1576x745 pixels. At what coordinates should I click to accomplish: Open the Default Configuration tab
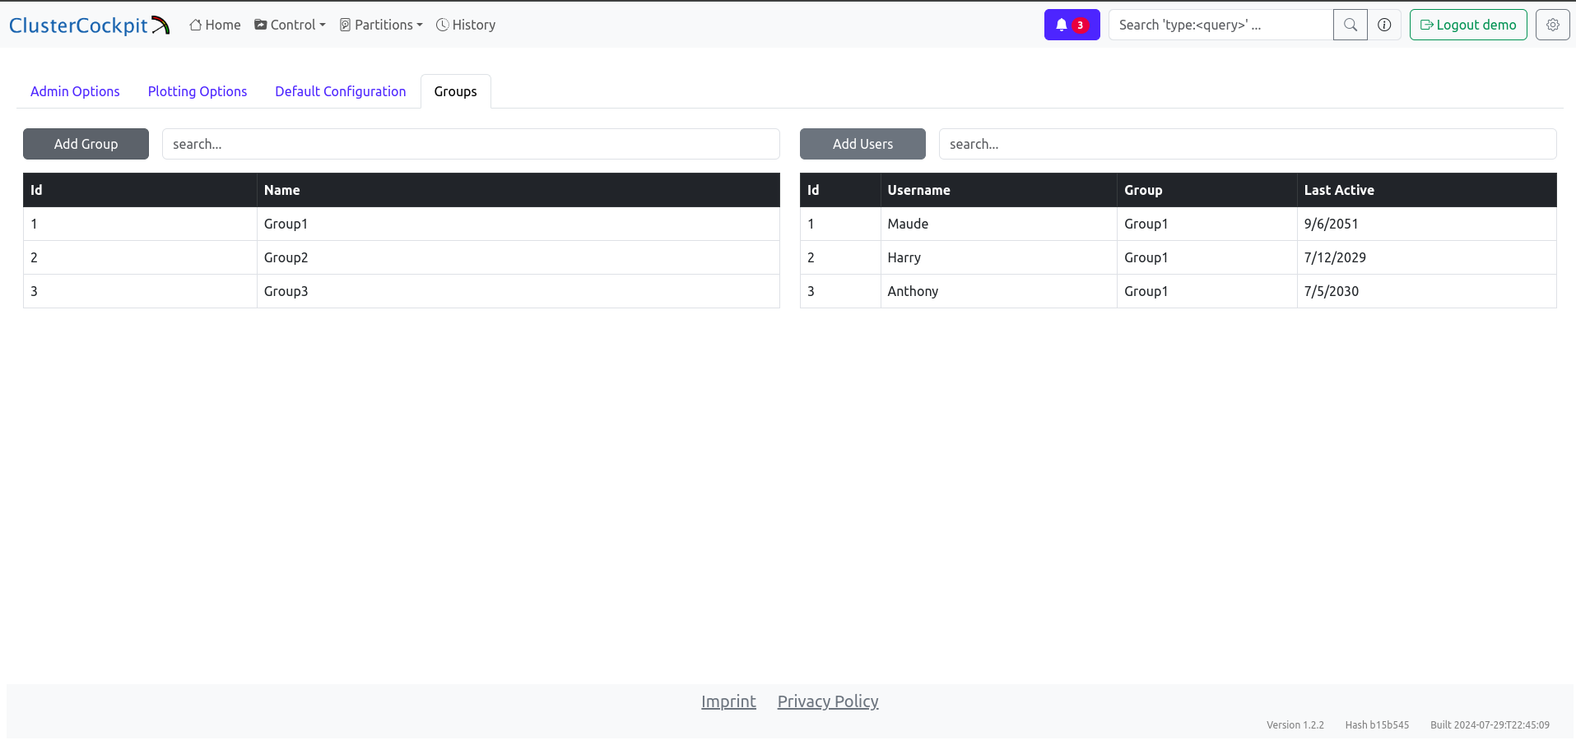point(340,91)
